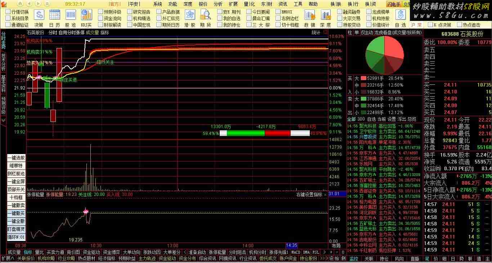Screen dimensions: 492x263
Task: Click the forward arrow round button
Action: [x=38, y=4]
